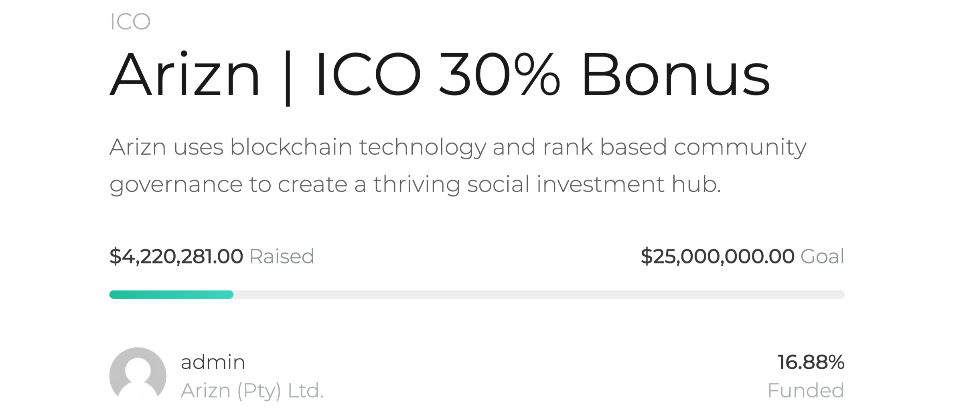Screen dimensions: 969x418
Task: Click "rank based community" in the description
Action: click(674, 147)
